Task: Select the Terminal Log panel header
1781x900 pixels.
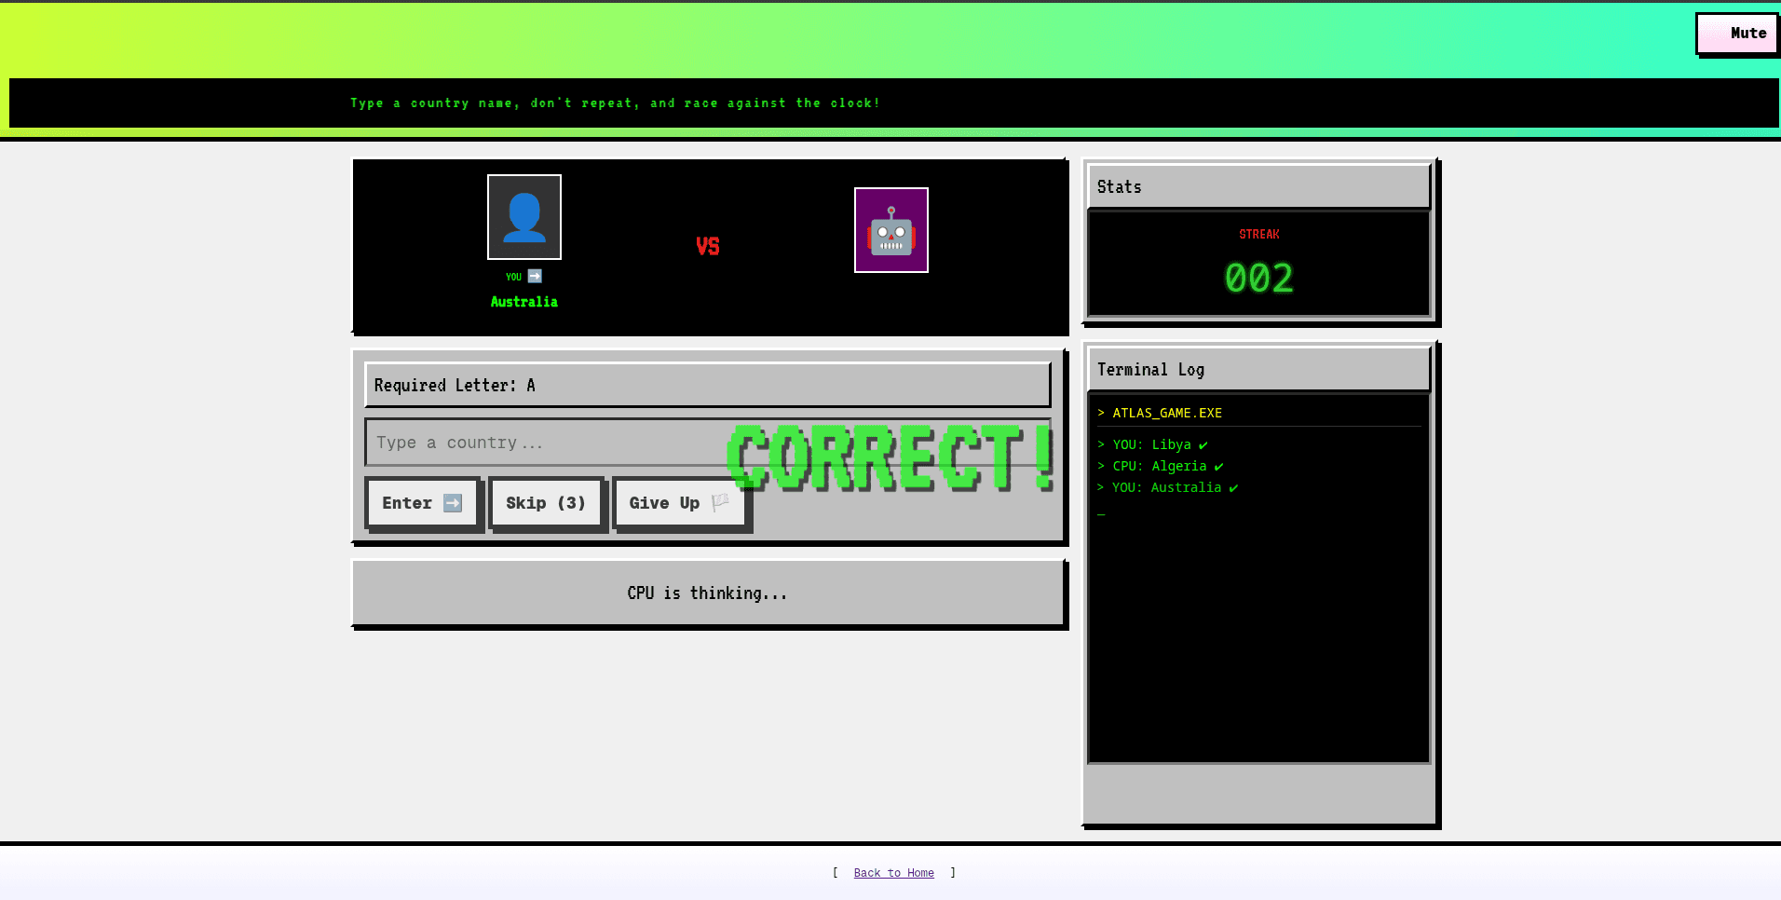Action: (x=1258, y=369)
